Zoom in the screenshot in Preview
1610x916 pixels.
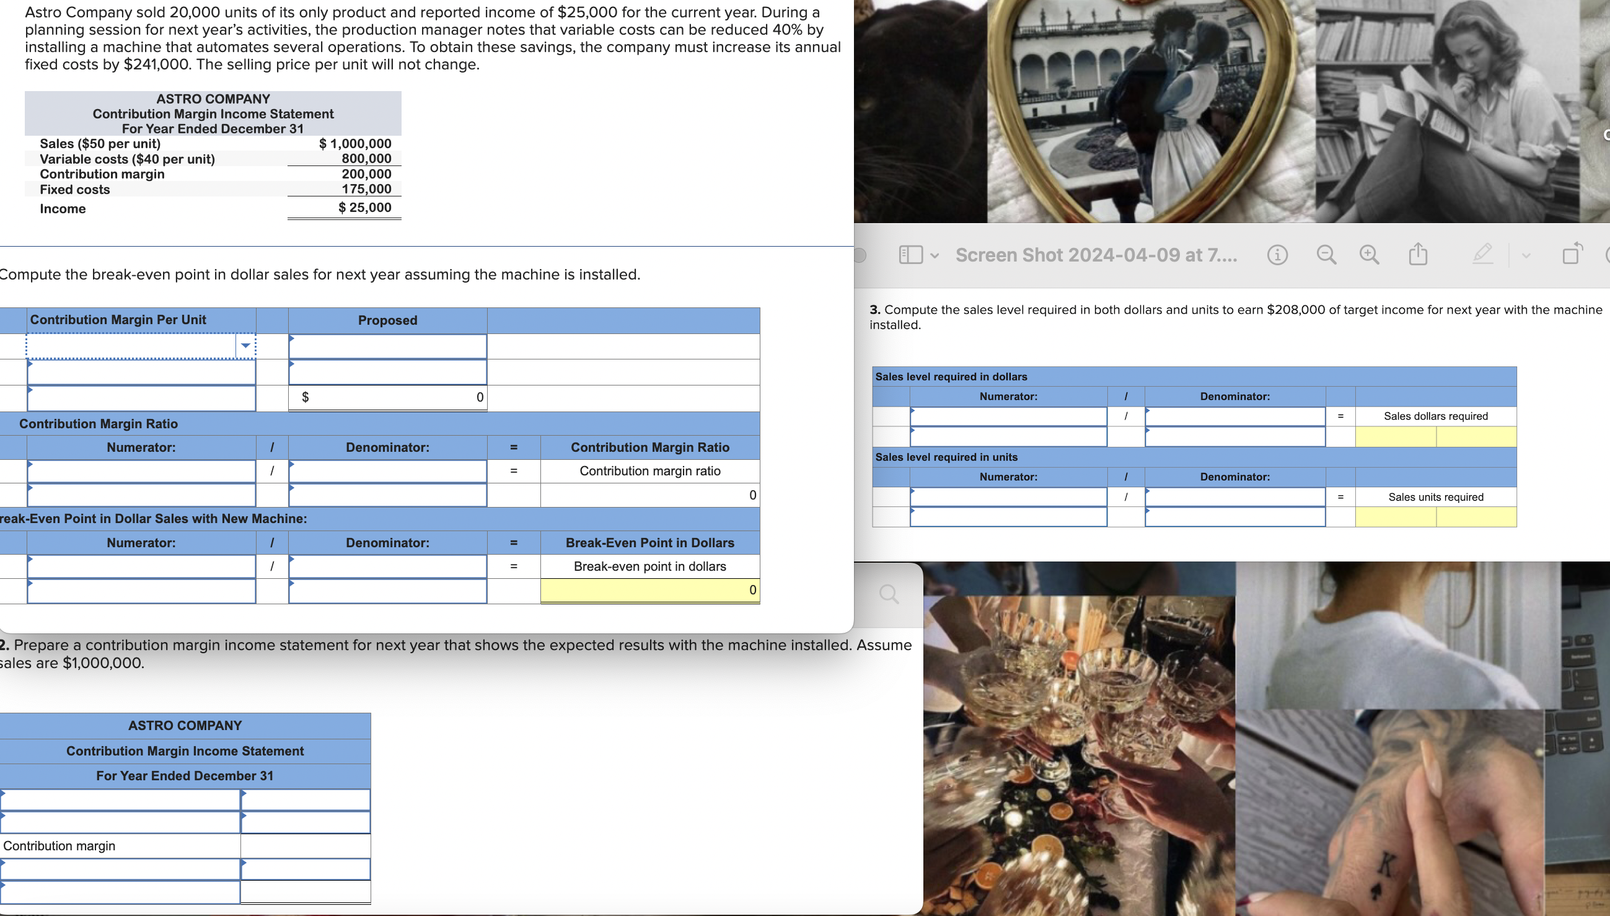click(1369, 255)
